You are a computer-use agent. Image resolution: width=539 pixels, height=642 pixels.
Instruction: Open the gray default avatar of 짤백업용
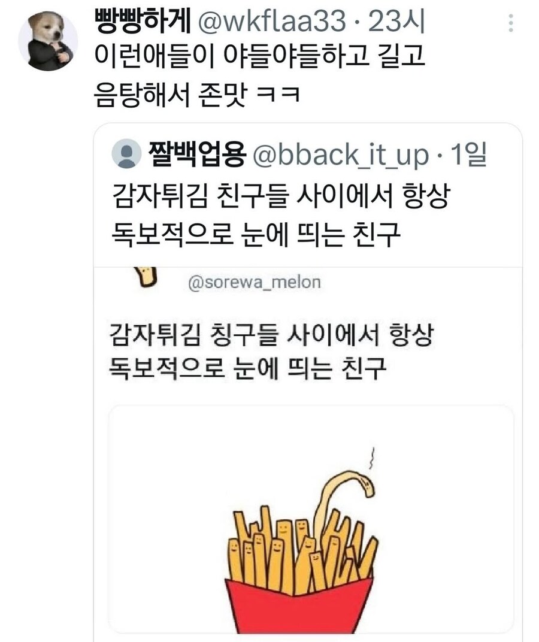[x=126, y=153]
